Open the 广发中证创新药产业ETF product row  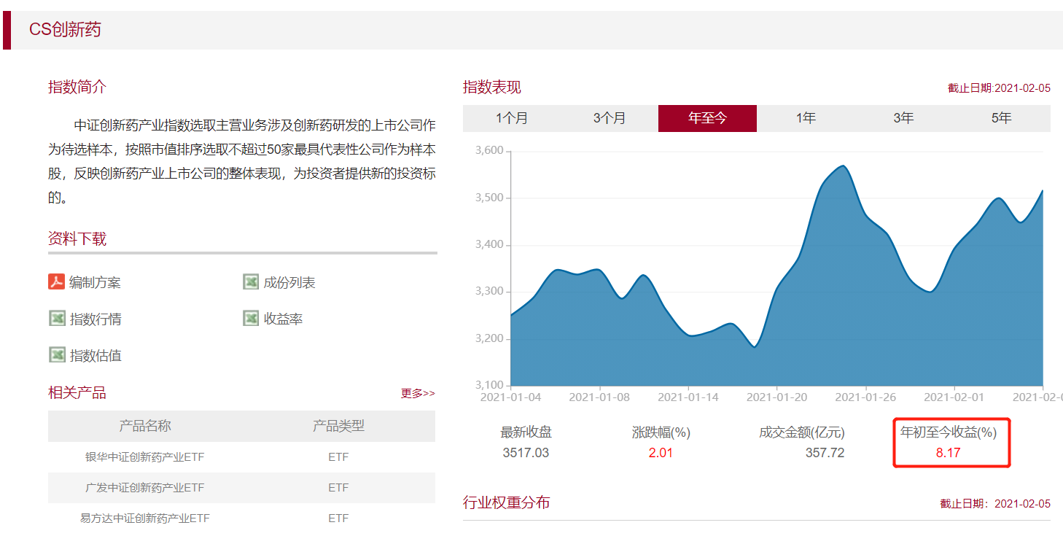click(x=241, y=488)
